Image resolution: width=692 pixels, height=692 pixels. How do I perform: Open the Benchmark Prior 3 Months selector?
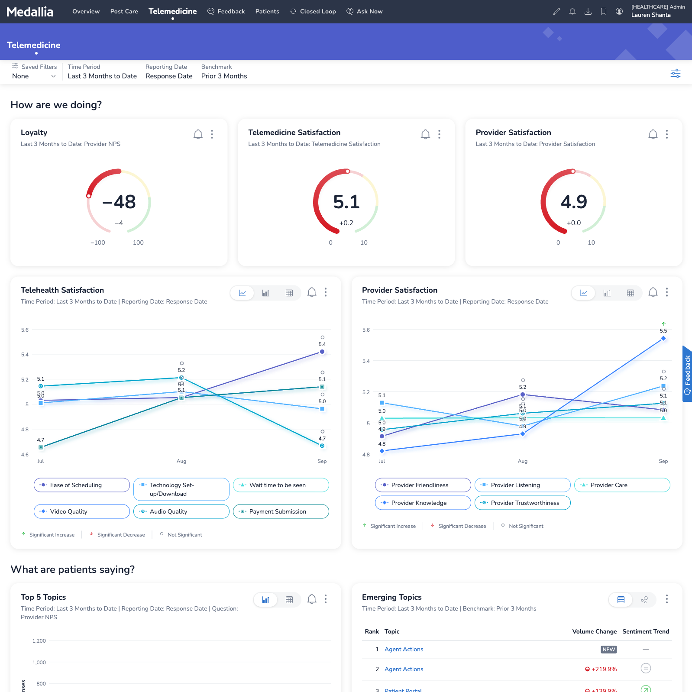pos(224,76)
